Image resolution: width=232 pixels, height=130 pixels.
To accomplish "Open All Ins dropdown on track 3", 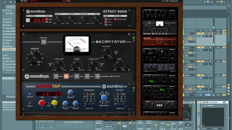I will 190,34.
